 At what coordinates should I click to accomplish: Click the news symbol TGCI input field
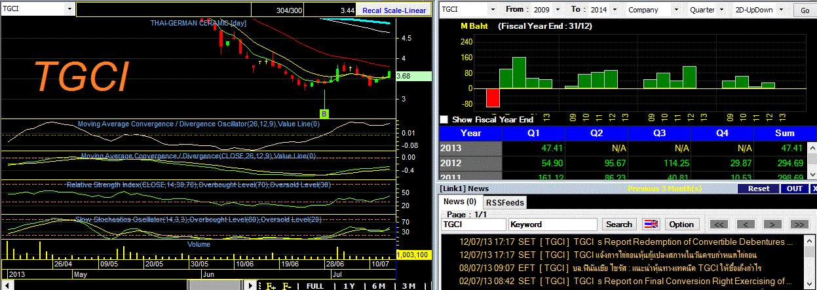473,224
